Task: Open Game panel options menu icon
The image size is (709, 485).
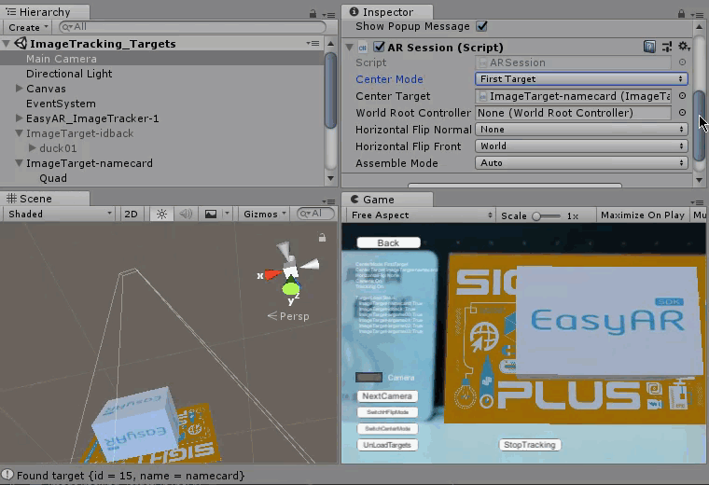Action: [x=697, y=202]
